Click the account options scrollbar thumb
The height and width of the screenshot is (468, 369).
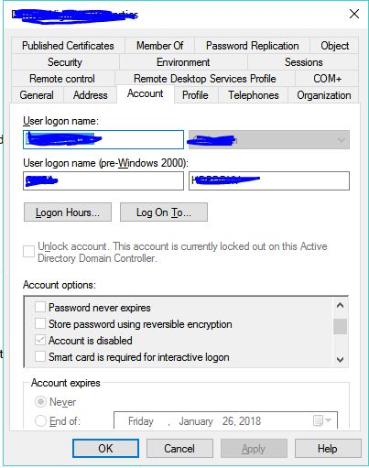pos(340,327)
